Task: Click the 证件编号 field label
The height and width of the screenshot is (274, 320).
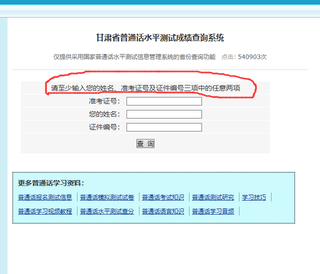Action: (104, 127)
